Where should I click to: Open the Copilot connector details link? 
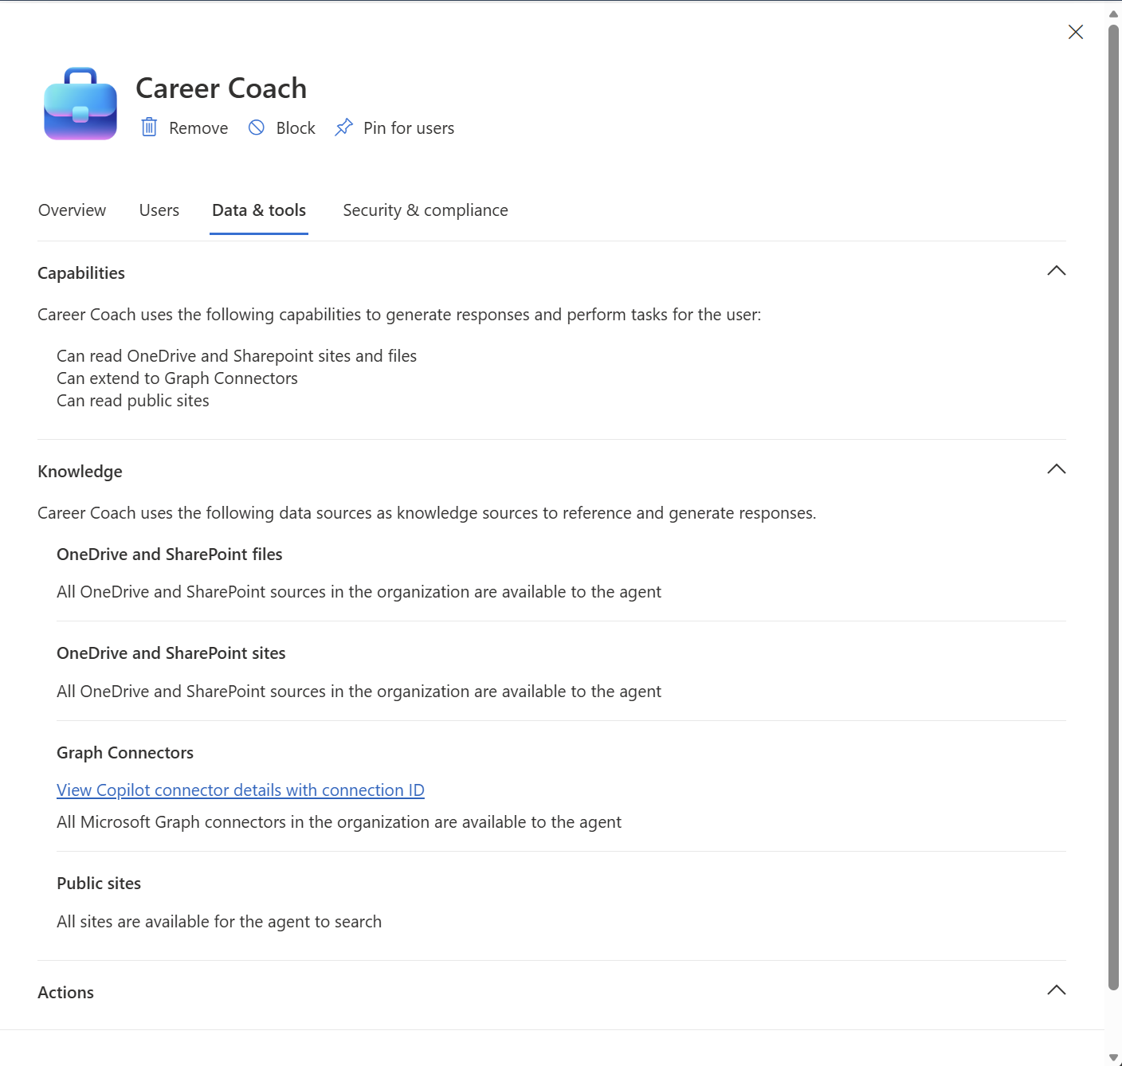[x=240, y=790]
